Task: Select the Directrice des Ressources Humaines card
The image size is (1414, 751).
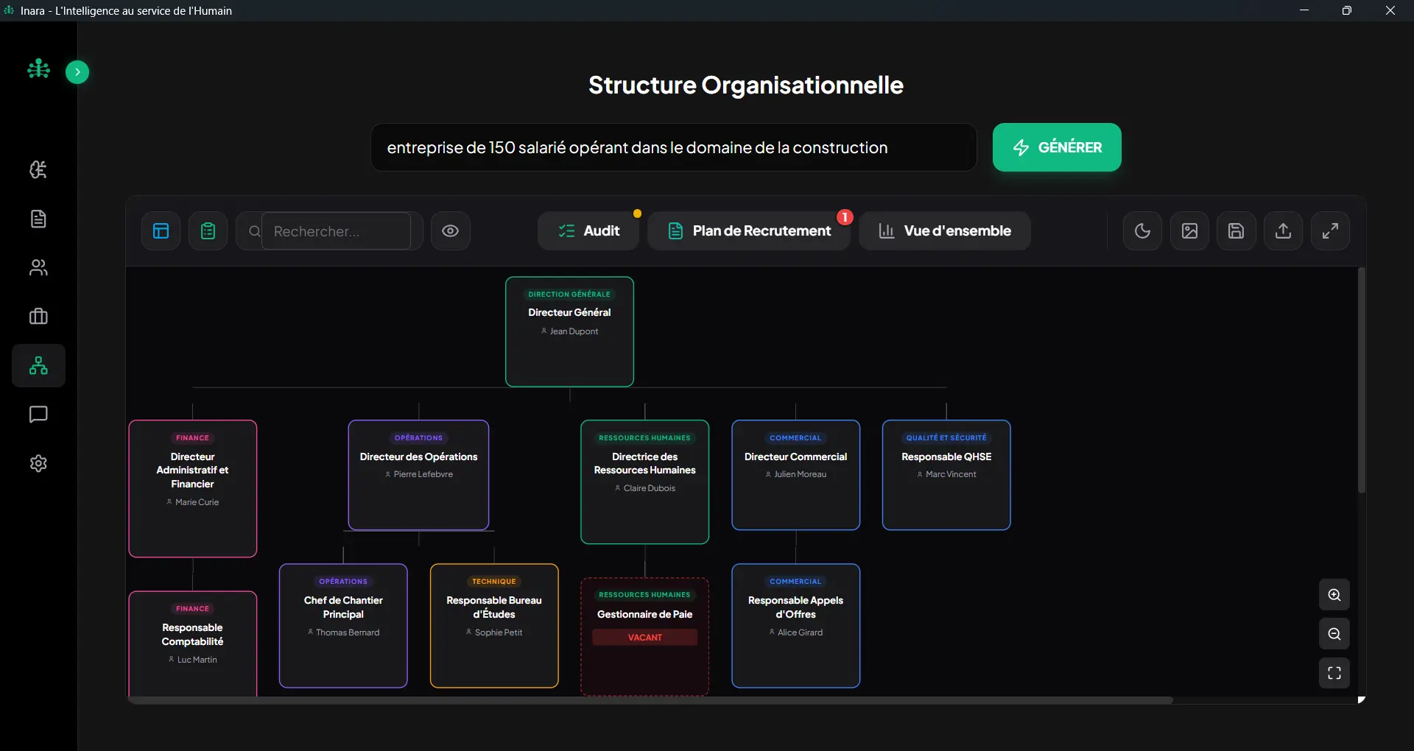Action: 645,482
